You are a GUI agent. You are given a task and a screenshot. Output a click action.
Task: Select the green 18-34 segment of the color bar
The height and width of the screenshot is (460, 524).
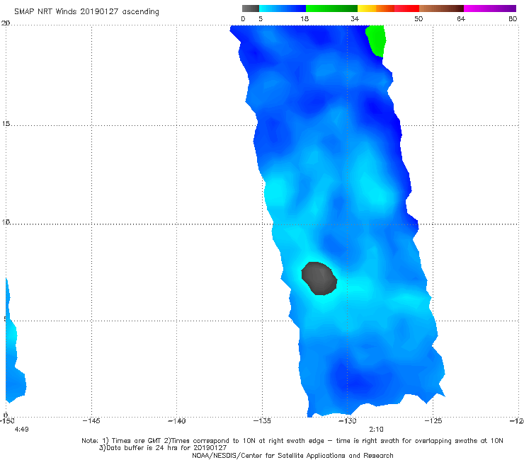coord(331,8)
